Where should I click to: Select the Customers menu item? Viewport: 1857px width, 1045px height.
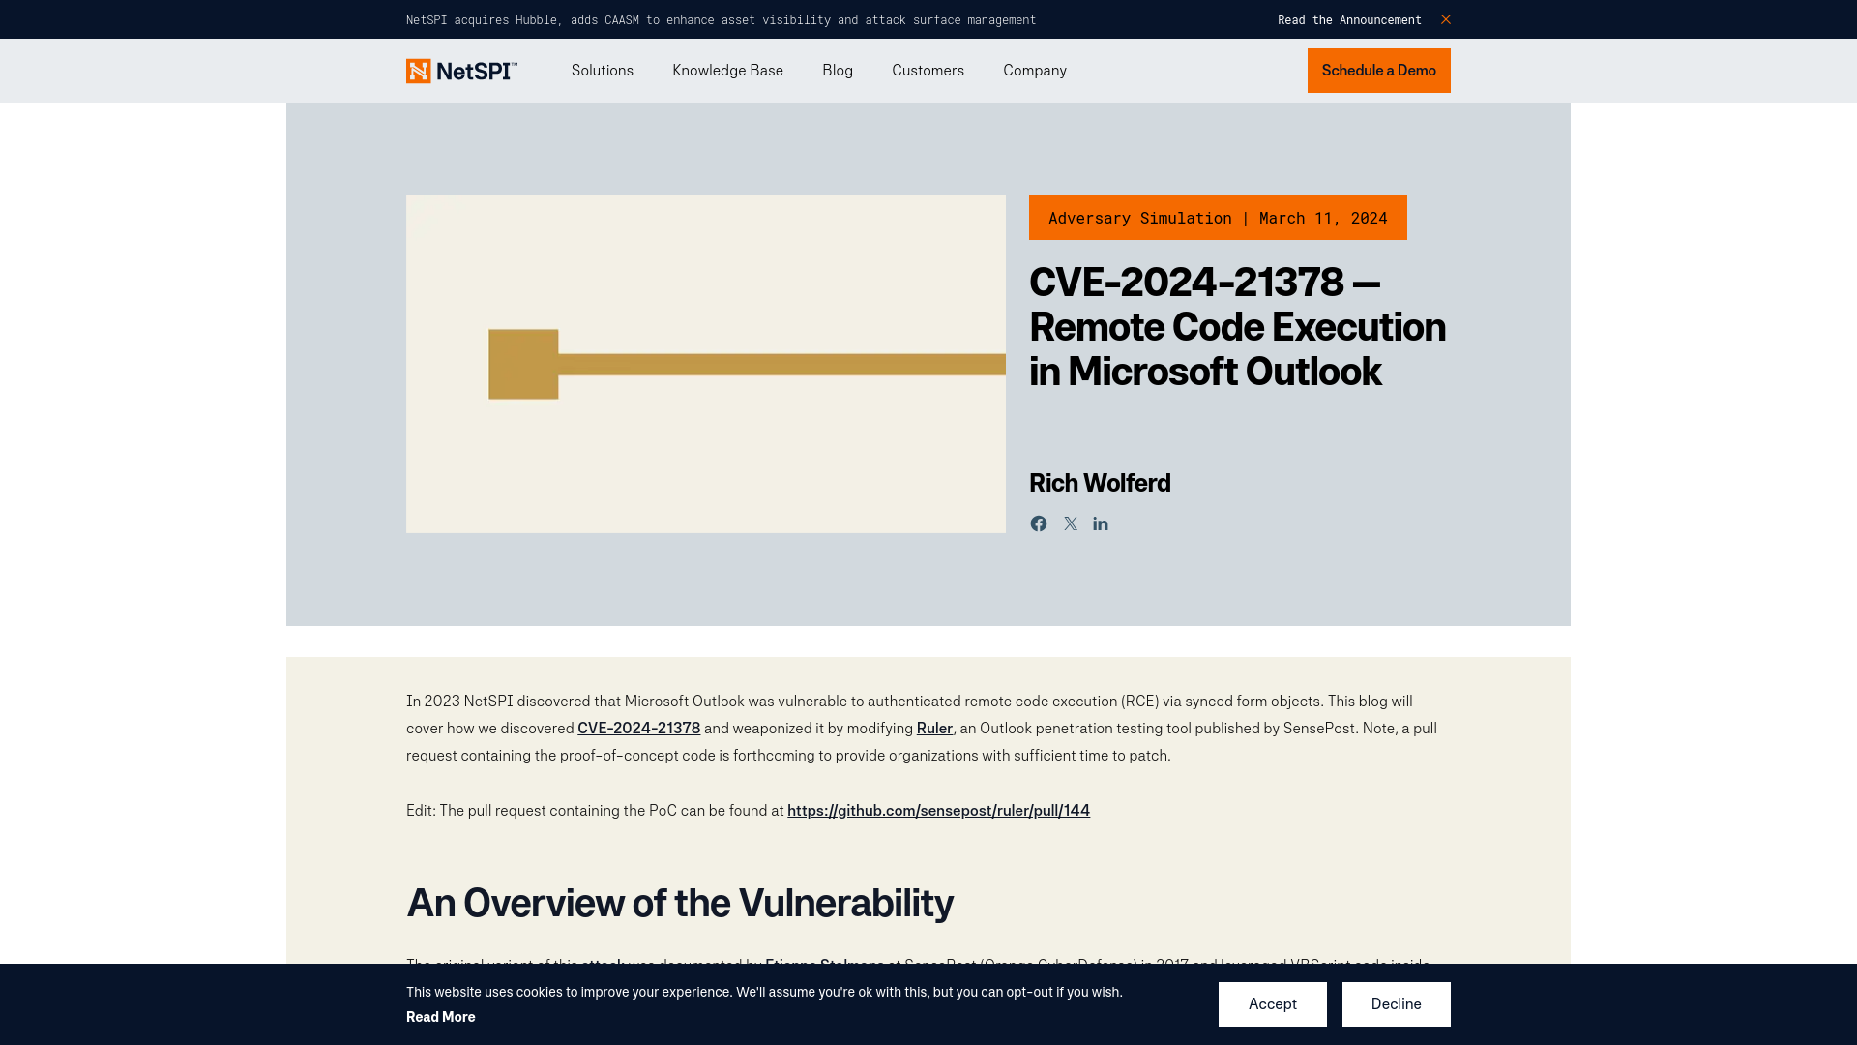click(928, 71)
